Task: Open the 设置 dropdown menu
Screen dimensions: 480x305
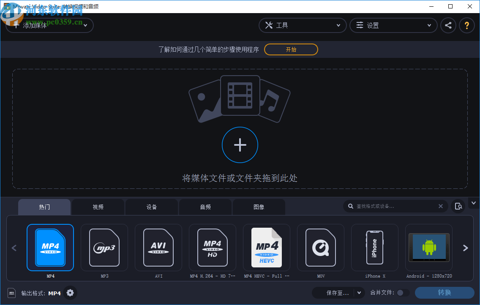Action: (x=393, y=25)
